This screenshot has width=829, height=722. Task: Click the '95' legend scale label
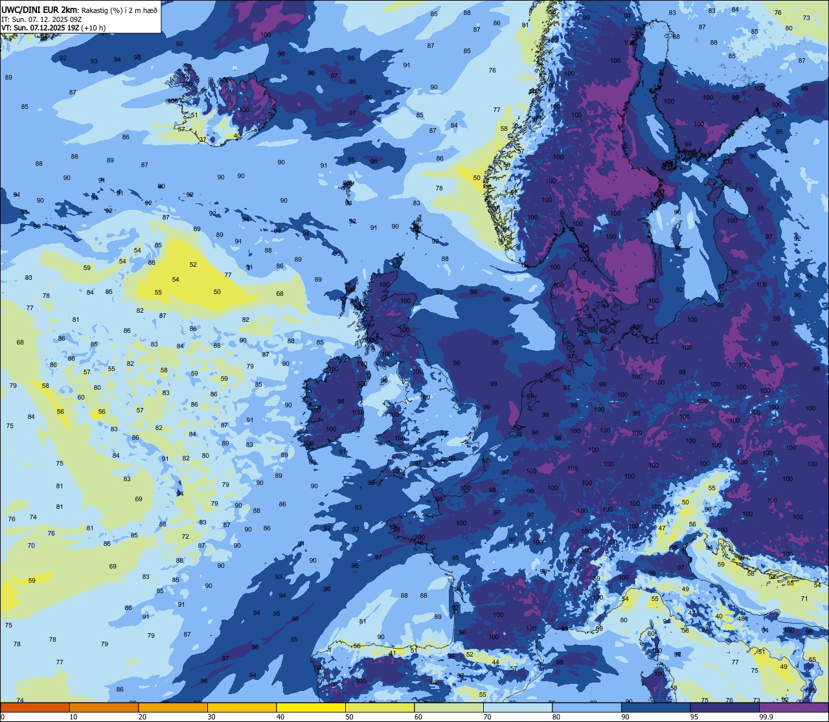(x=694, y=716)
